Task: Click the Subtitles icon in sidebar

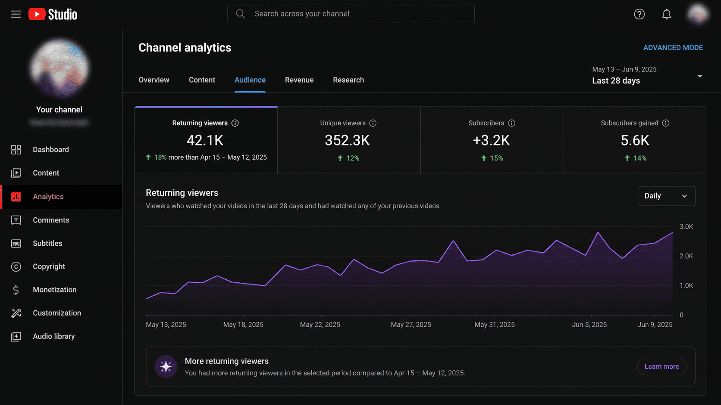Action: (x=16, y=244)
